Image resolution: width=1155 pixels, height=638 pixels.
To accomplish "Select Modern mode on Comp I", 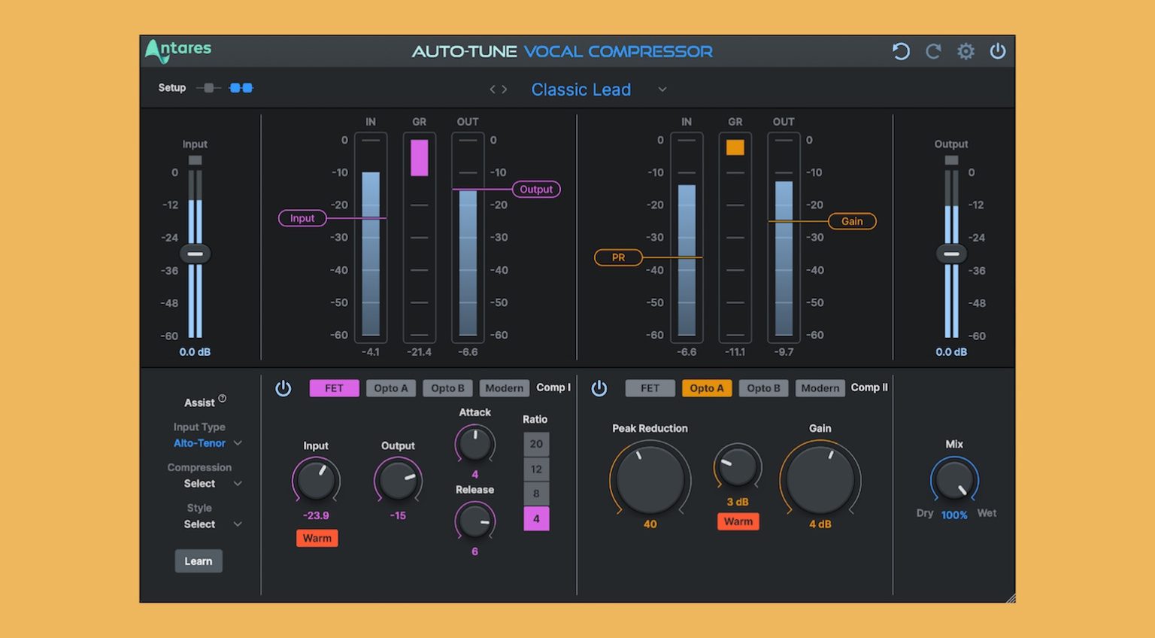I will tap(504, 388).
